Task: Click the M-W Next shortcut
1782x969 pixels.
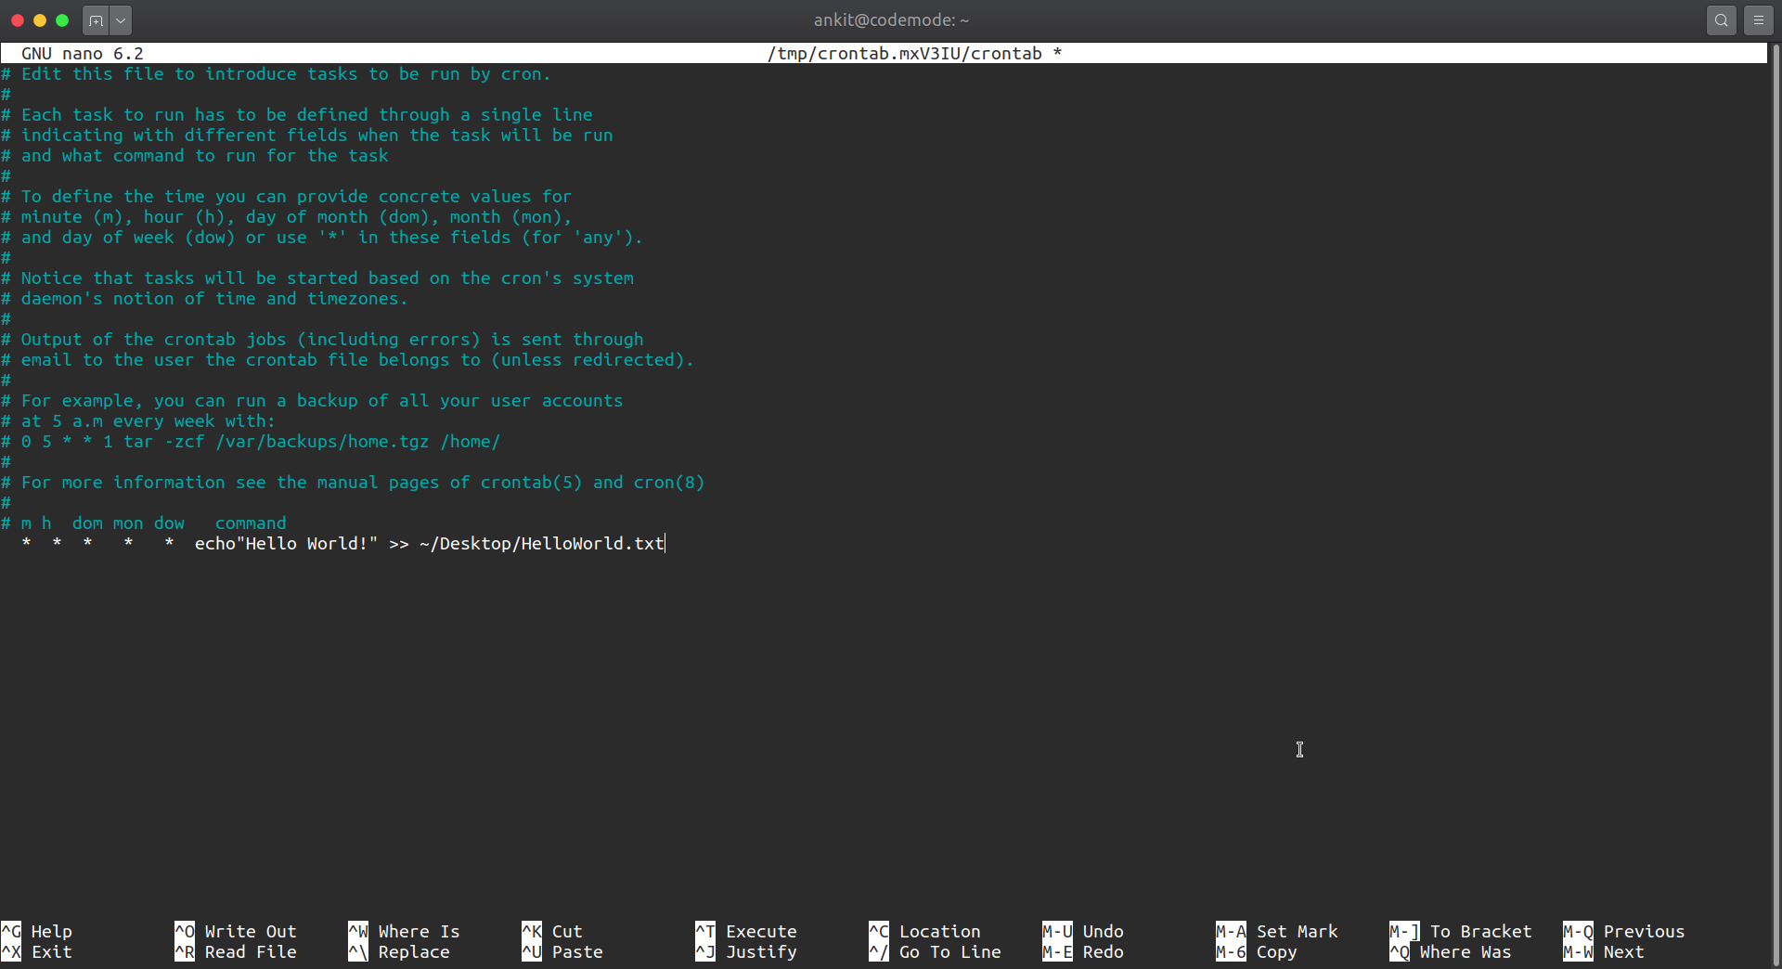Action: coord(1604,951)
